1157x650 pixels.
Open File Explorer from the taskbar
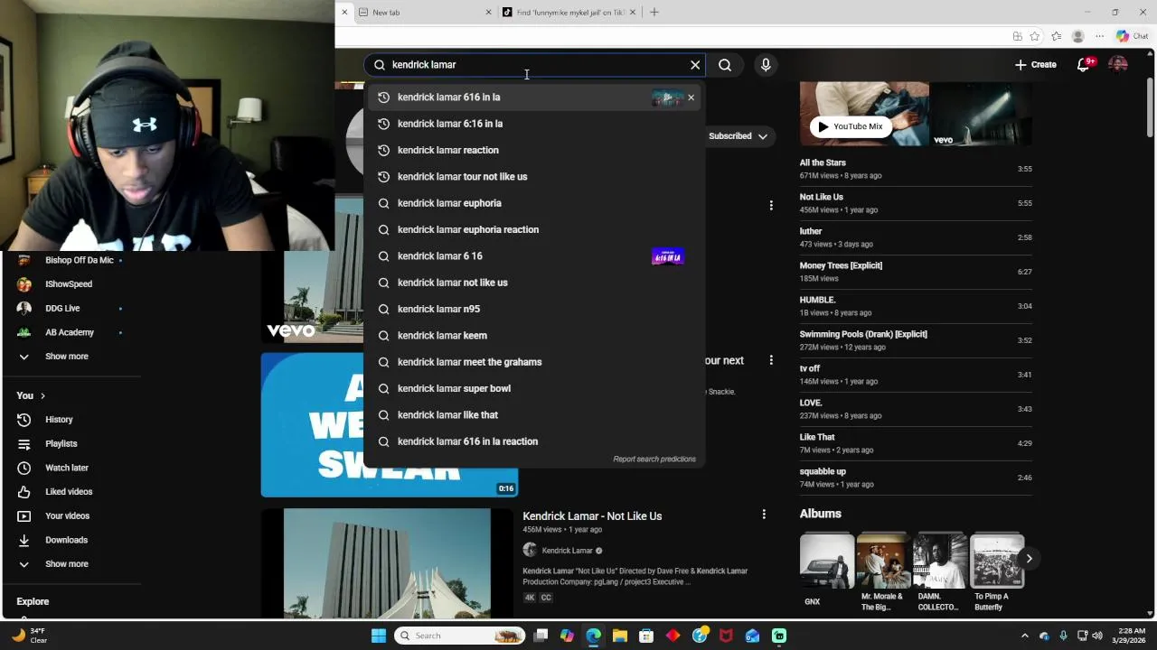pyautogui.click(x=620, y=636)
